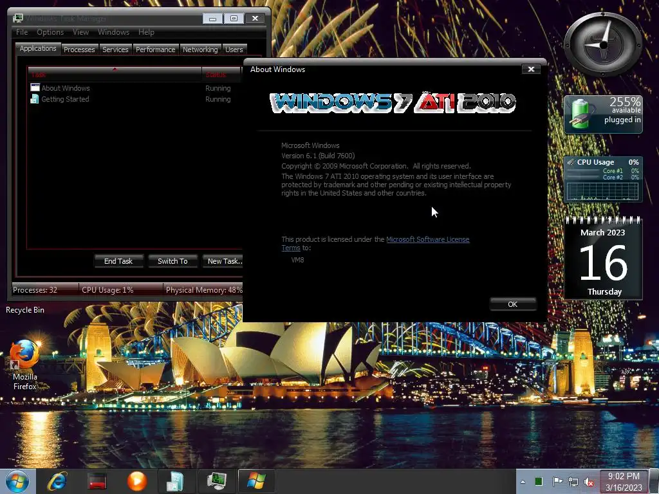
Task: Select the About Windows task row
Action: point(135,87)
